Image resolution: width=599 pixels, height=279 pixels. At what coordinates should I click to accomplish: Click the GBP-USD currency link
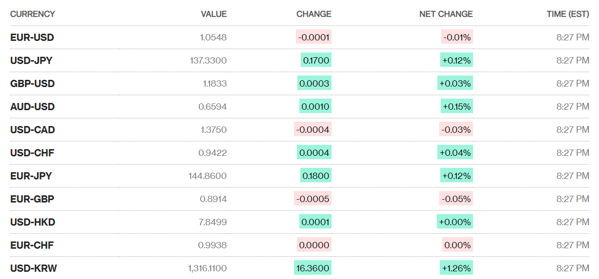pos(32,84)
